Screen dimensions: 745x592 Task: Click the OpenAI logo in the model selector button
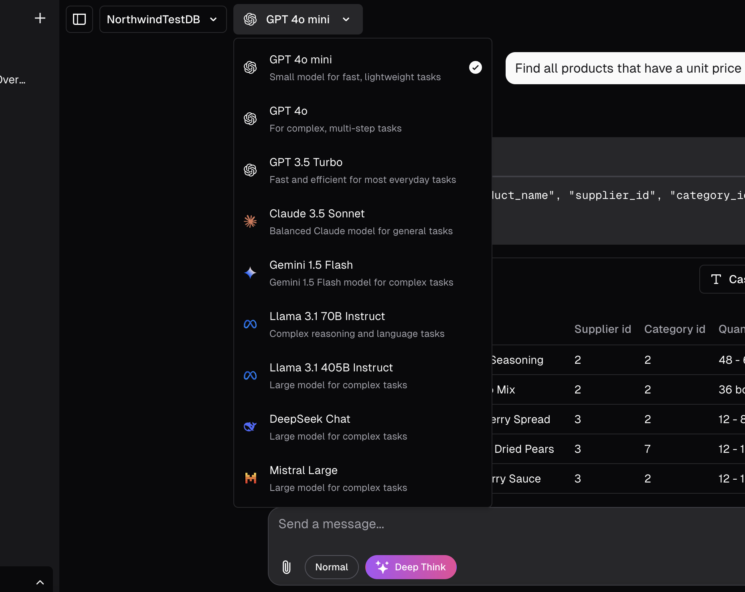pos(250,19)
